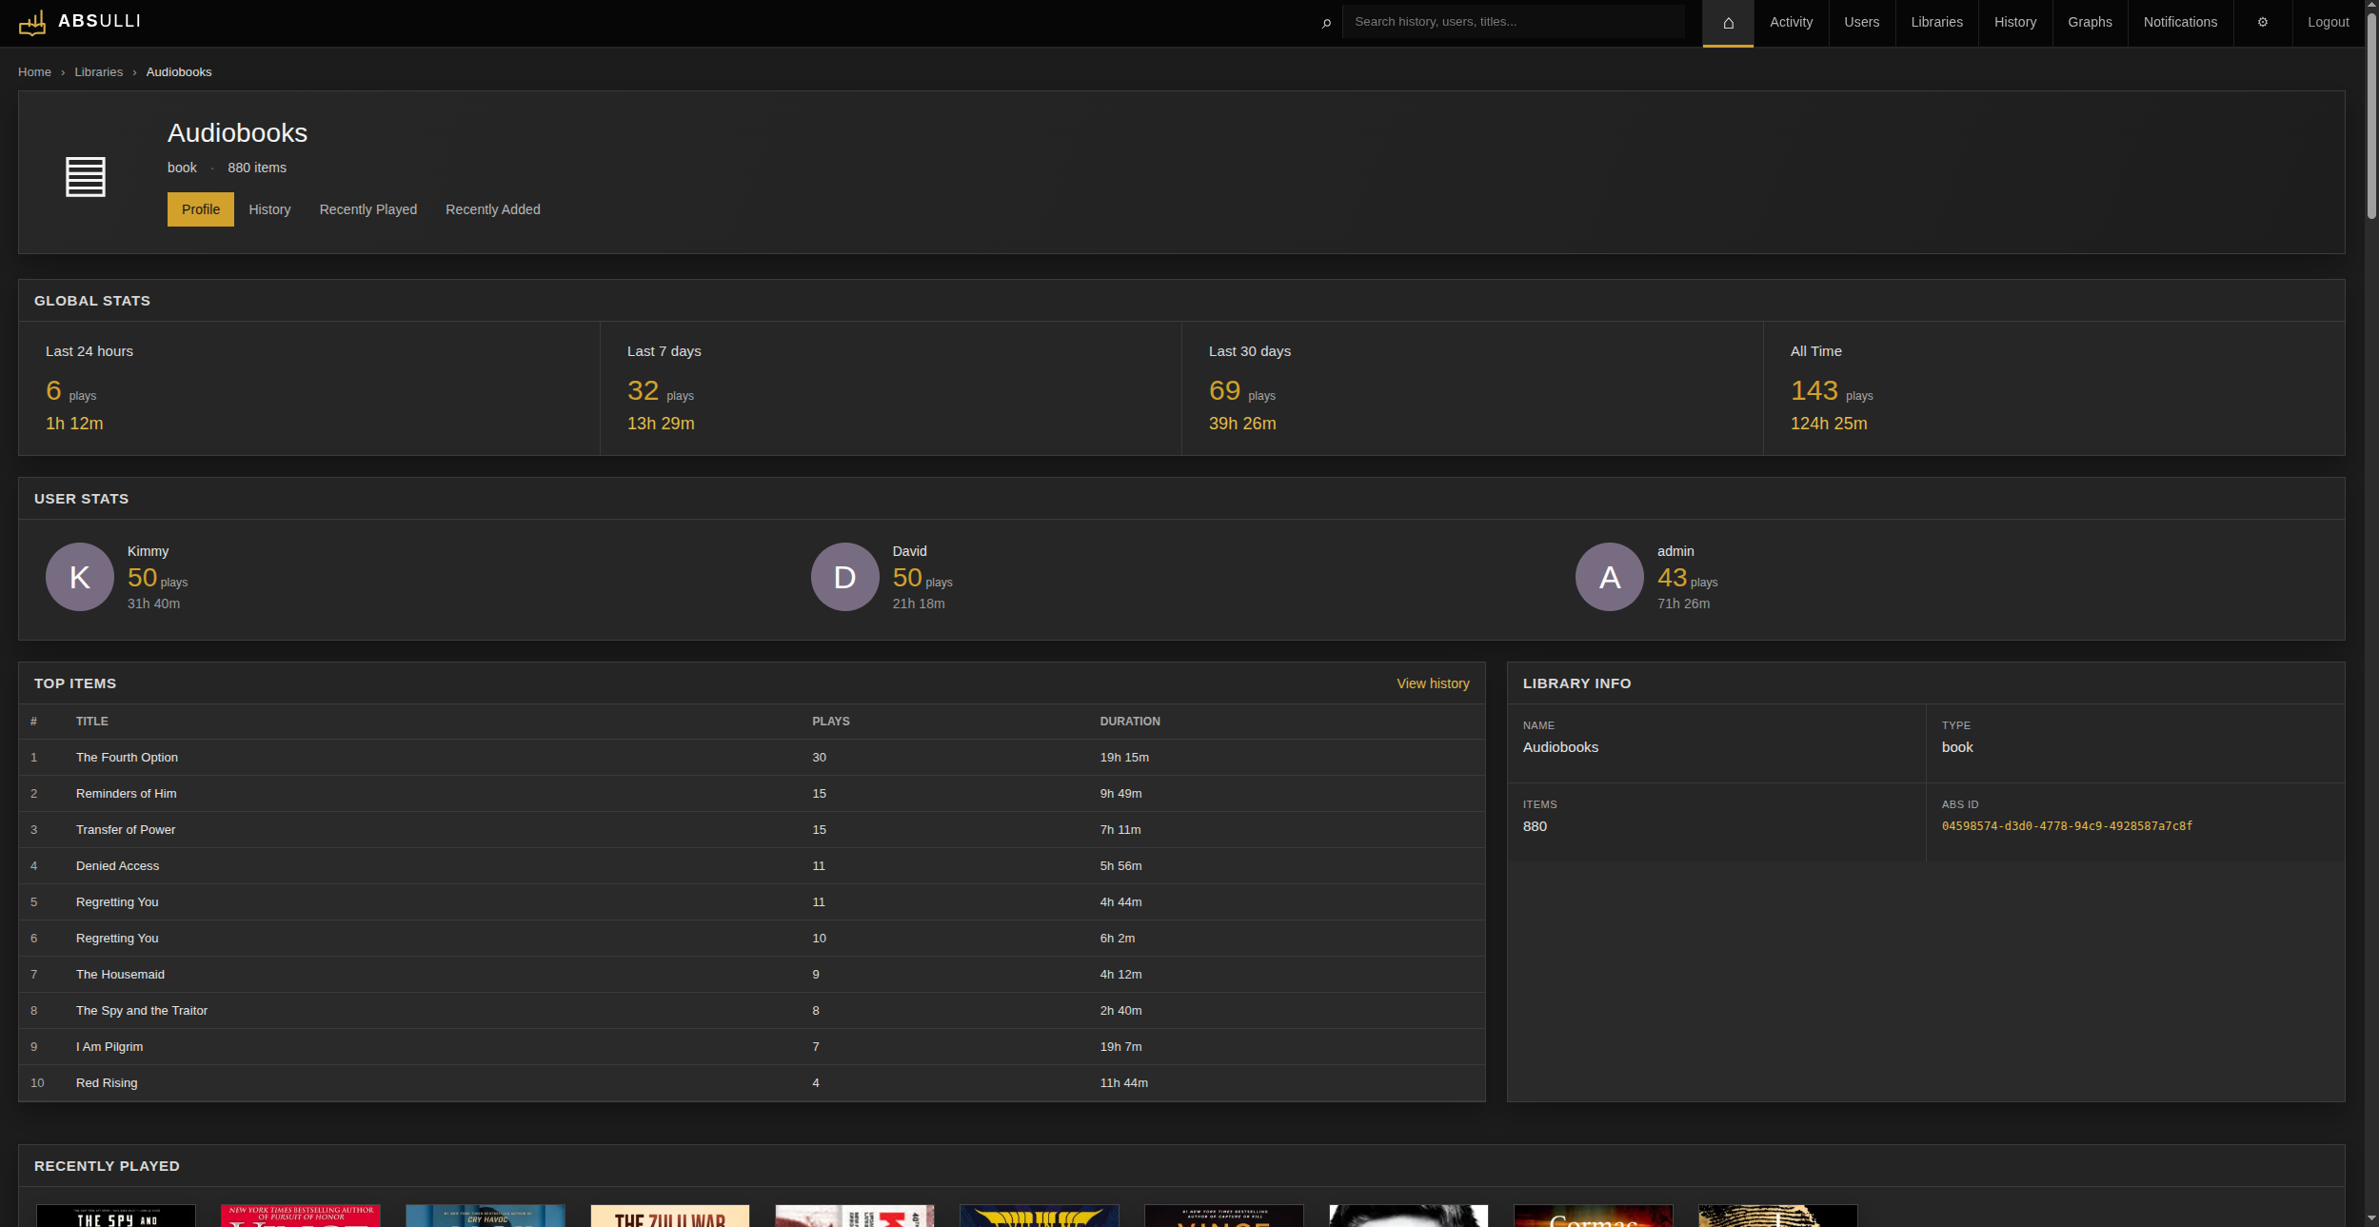Click the Audiobooks library list icon
The height and width of the screenshot is (1227, 2379).
pyautogui.click(x=86, y=177)
